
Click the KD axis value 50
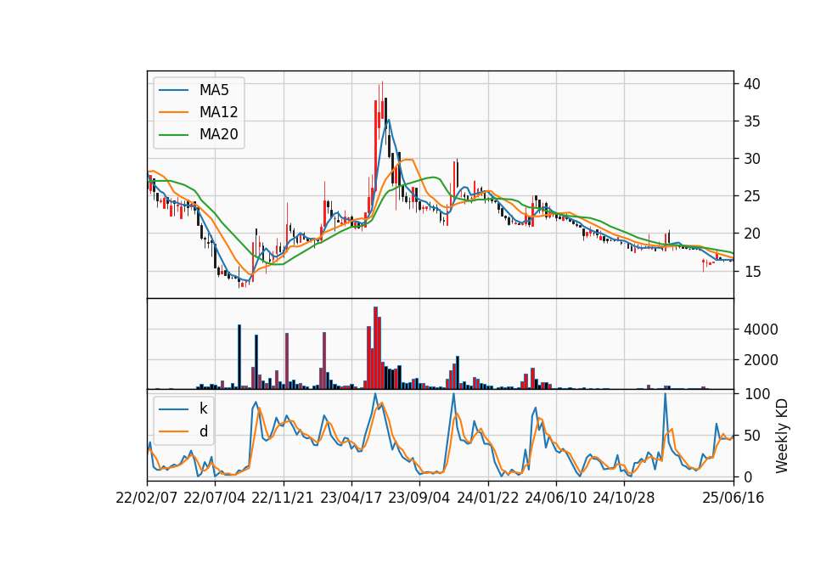tap(751, 436)
